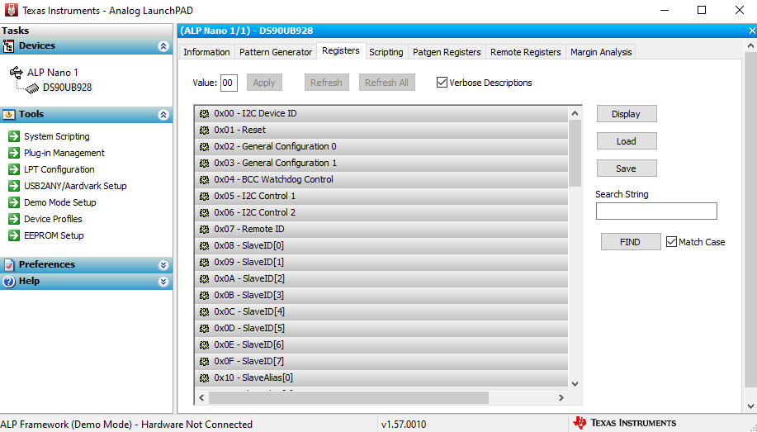
Task: Click the FIND button
Action: 630,242
